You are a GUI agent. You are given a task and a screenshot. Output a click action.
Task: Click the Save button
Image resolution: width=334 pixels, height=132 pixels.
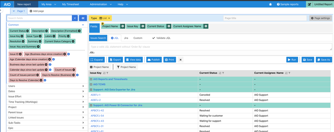(x=308, y=60)
